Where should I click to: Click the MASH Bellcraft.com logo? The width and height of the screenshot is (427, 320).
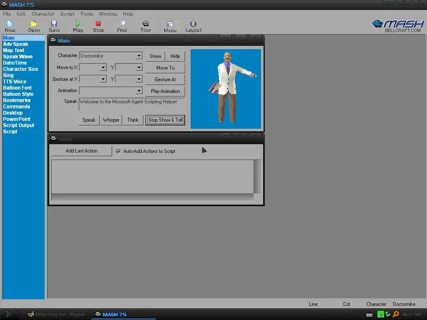click(x=398, y=26)
